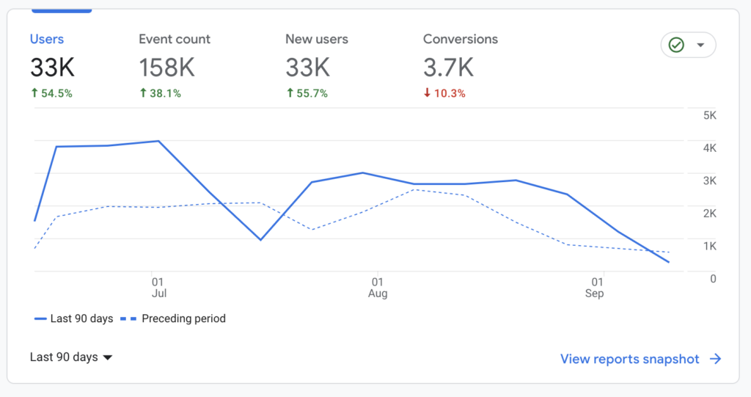Viewport: 751px width, 397px height.
Task: Expand the dropdown arrow beside the green checkmark
Action: coord(701,45)
